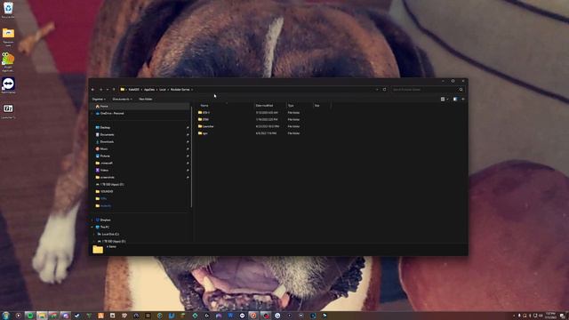Open Explorer help icon
569x320 pixels.
tap(463, 99)
